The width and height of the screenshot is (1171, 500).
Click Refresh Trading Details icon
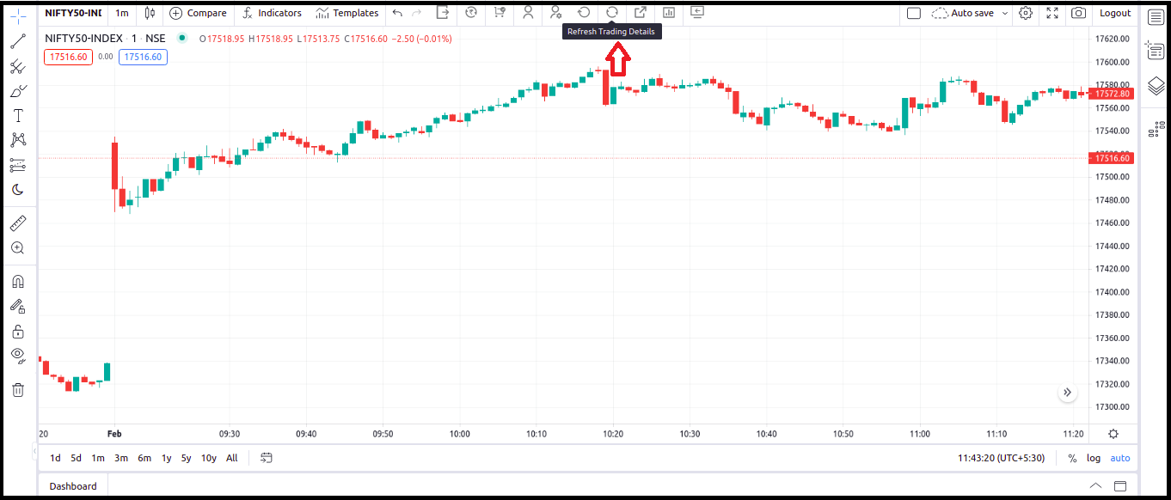(612, 13)
